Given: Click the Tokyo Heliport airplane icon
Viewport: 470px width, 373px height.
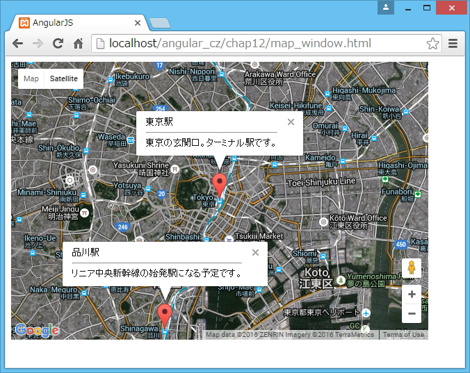Looking at the screenshot, I should pos(366,313).
